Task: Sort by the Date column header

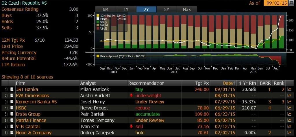Action: [223, 83]
